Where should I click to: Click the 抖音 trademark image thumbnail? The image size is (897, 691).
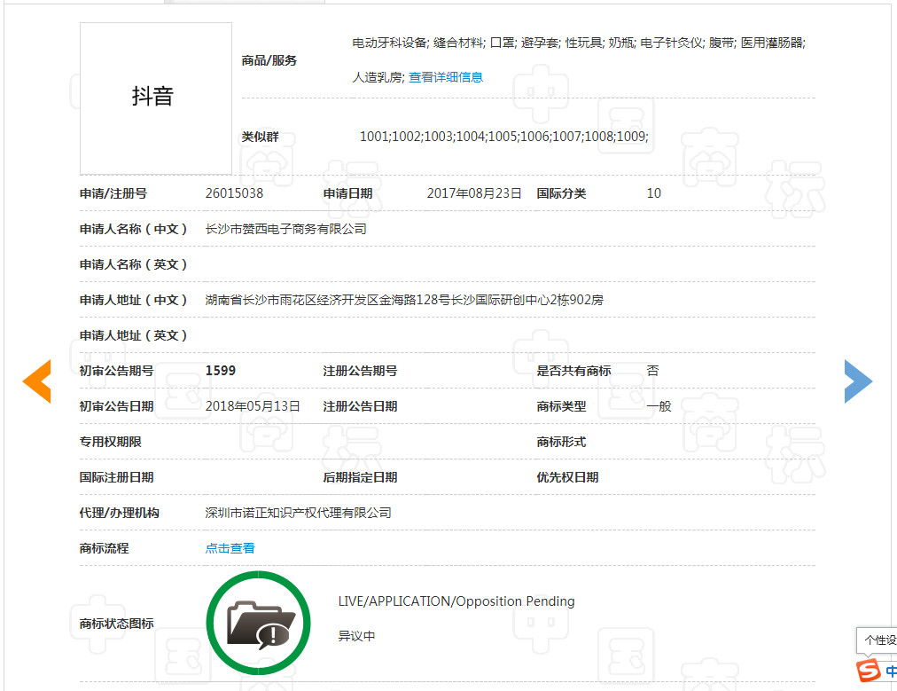[156, 98]
